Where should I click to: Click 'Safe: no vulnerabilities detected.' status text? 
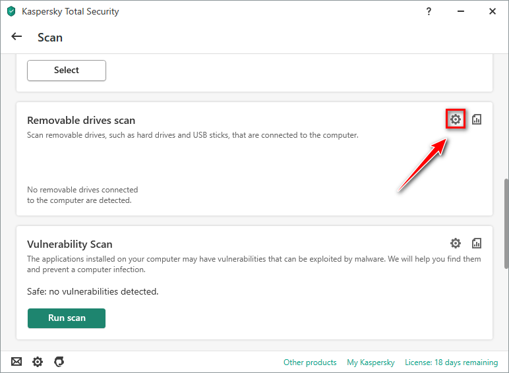[93, 291]
